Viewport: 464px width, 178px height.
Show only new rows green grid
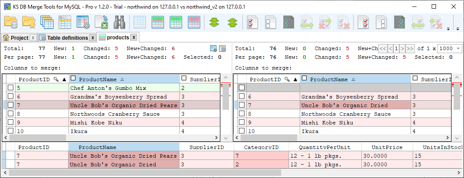coord(176,22)
